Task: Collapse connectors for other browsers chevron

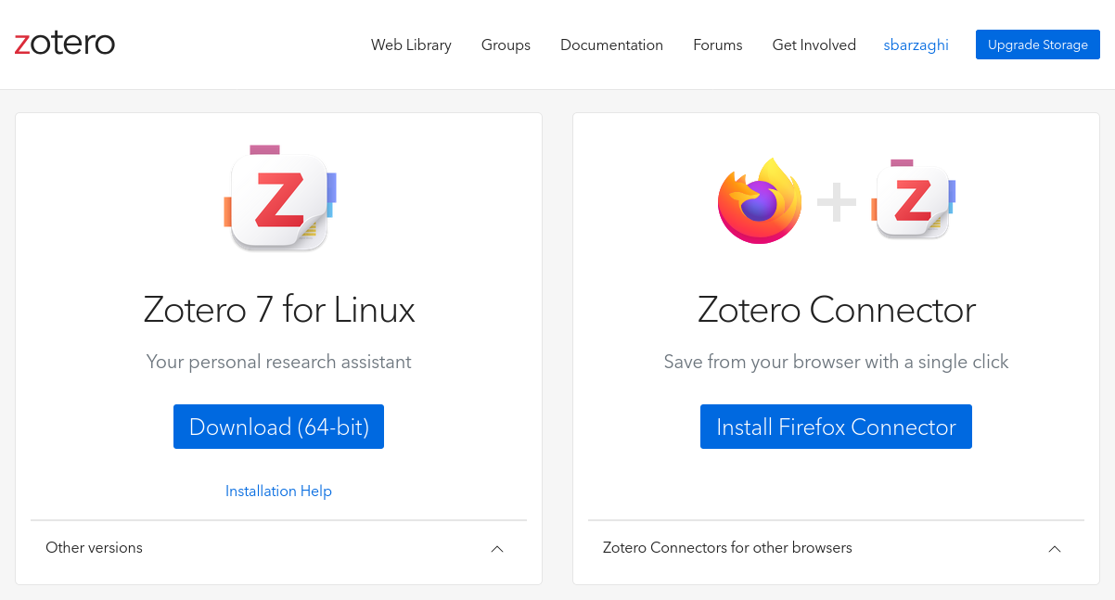Action: click(1054, 548)
